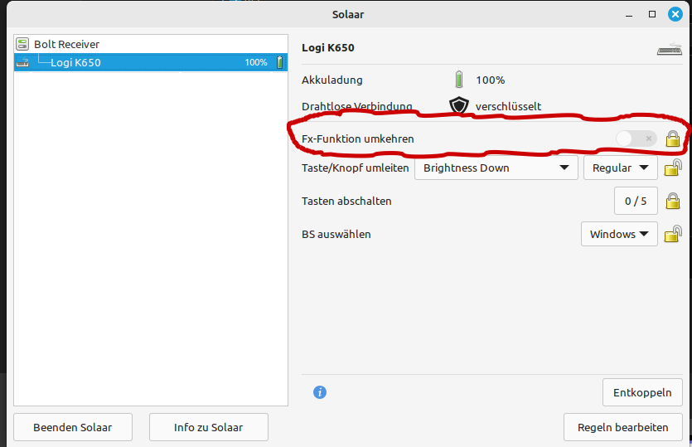Click the Regeln bearbeiten button

pos(622,427)
